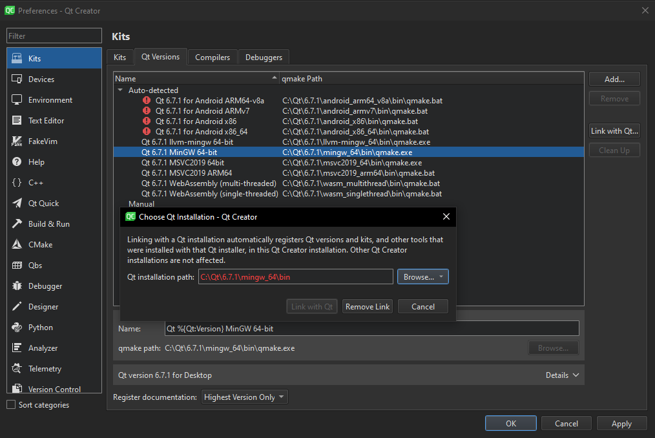Select Qt 6.7.1 llvm-mingw 64-bit row
The width and height of the screenshot is (655, 438).
348,141
